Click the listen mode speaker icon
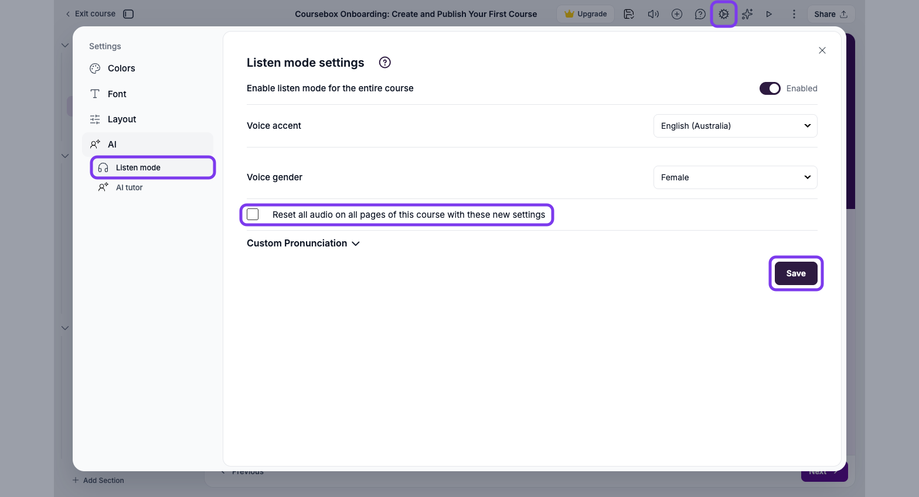Image resolution: width=919 pixels, height=497 pixels. tap(653, 14)
